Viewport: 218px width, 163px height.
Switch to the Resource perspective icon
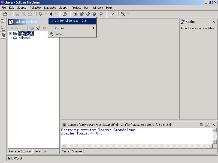coord(3,29)
